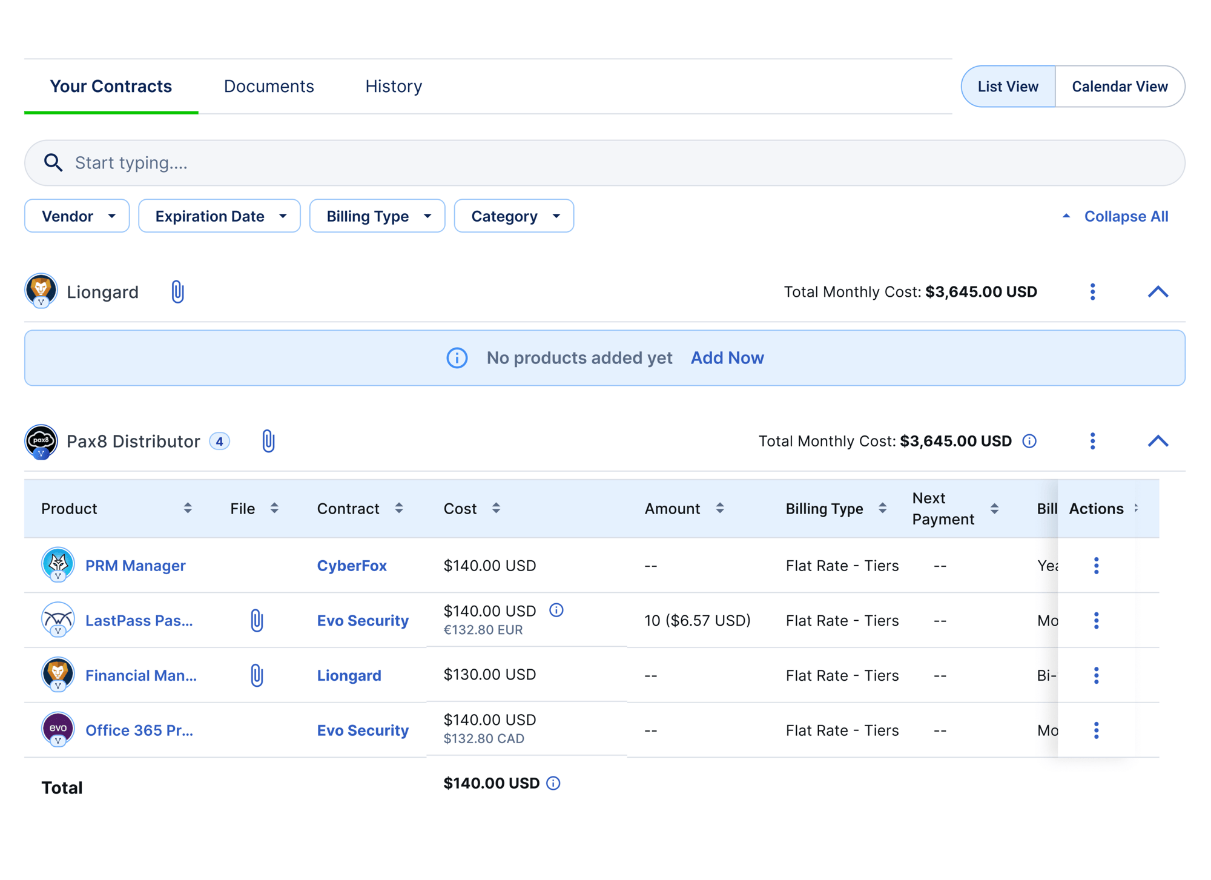1211x880 pixels.
Task: Collapse the Liongard section chevron
Action: 1158,292
